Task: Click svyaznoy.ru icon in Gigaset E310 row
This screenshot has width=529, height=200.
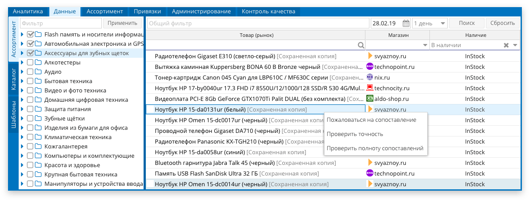Action: click(370, 56)
